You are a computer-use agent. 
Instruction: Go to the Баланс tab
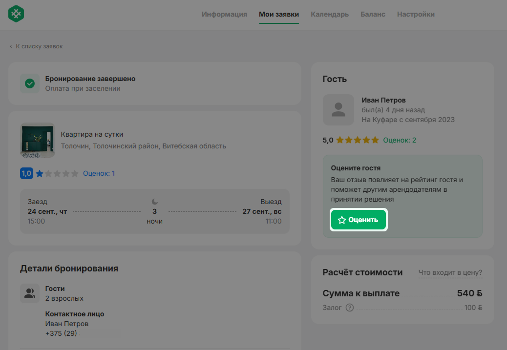pos(373,14)
